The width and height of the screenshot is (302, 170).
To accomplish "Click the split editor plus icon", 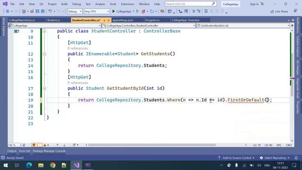I will [x=292, y=25].
